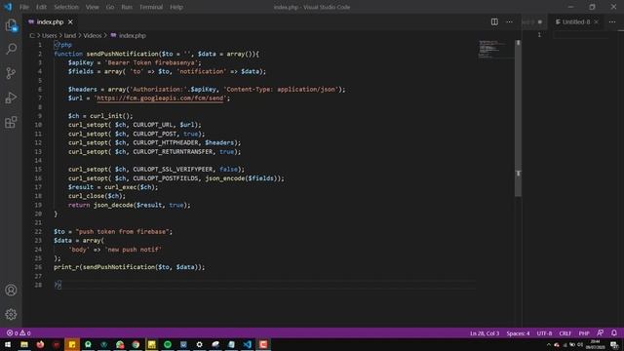This screenshot has height=351, width=624.
Task: Change file encoding UTF-8
Action: 544,333
